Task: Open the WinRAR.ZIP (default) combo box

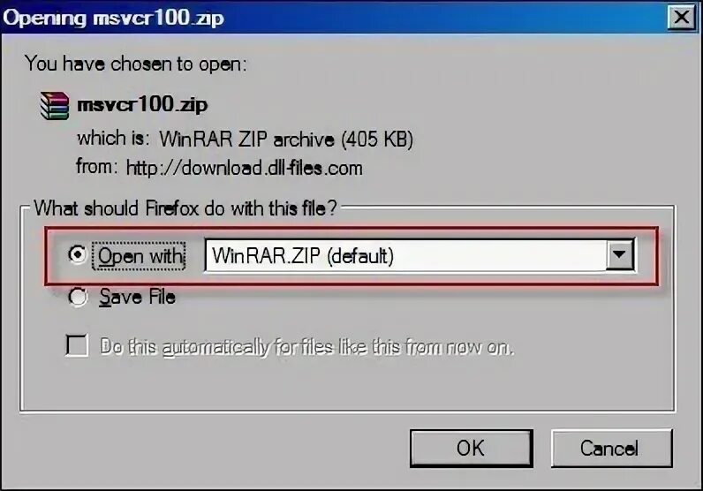Action: click(420, 254)
